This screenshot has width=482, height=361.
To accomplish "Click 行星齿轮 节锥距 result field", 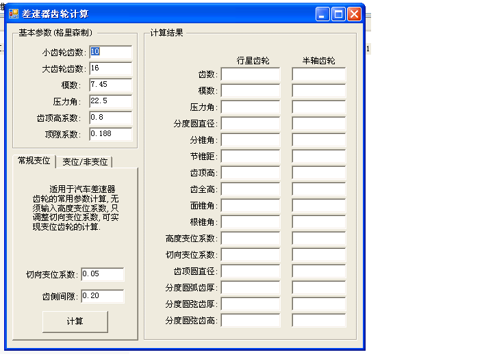I will [x=251, y=157].
